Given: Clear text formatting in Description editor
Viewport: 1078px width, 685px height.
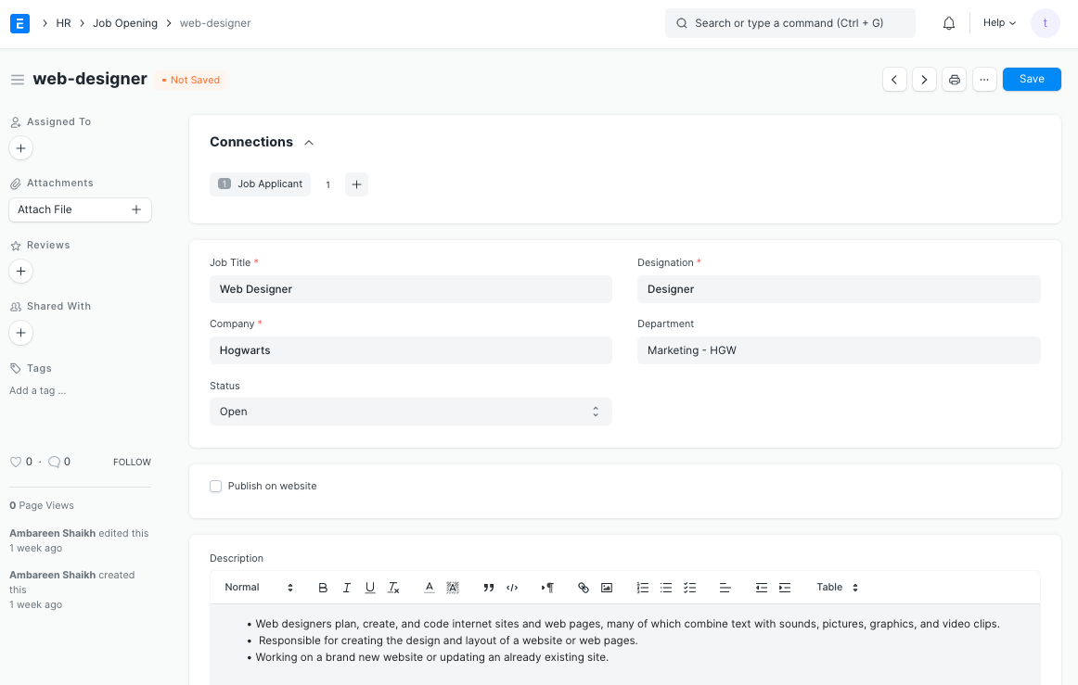Looking at the screenshot, I should pyautogui.click(x=393, y=588).
